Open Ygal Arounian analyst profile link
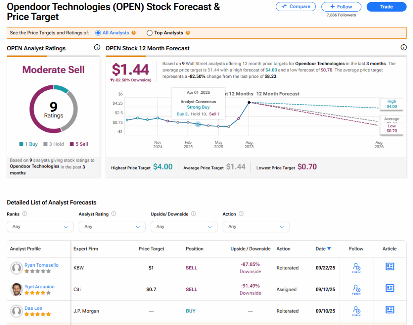This screenshot has width=413, height=325. pyautogui.click(x=40, y=287)
